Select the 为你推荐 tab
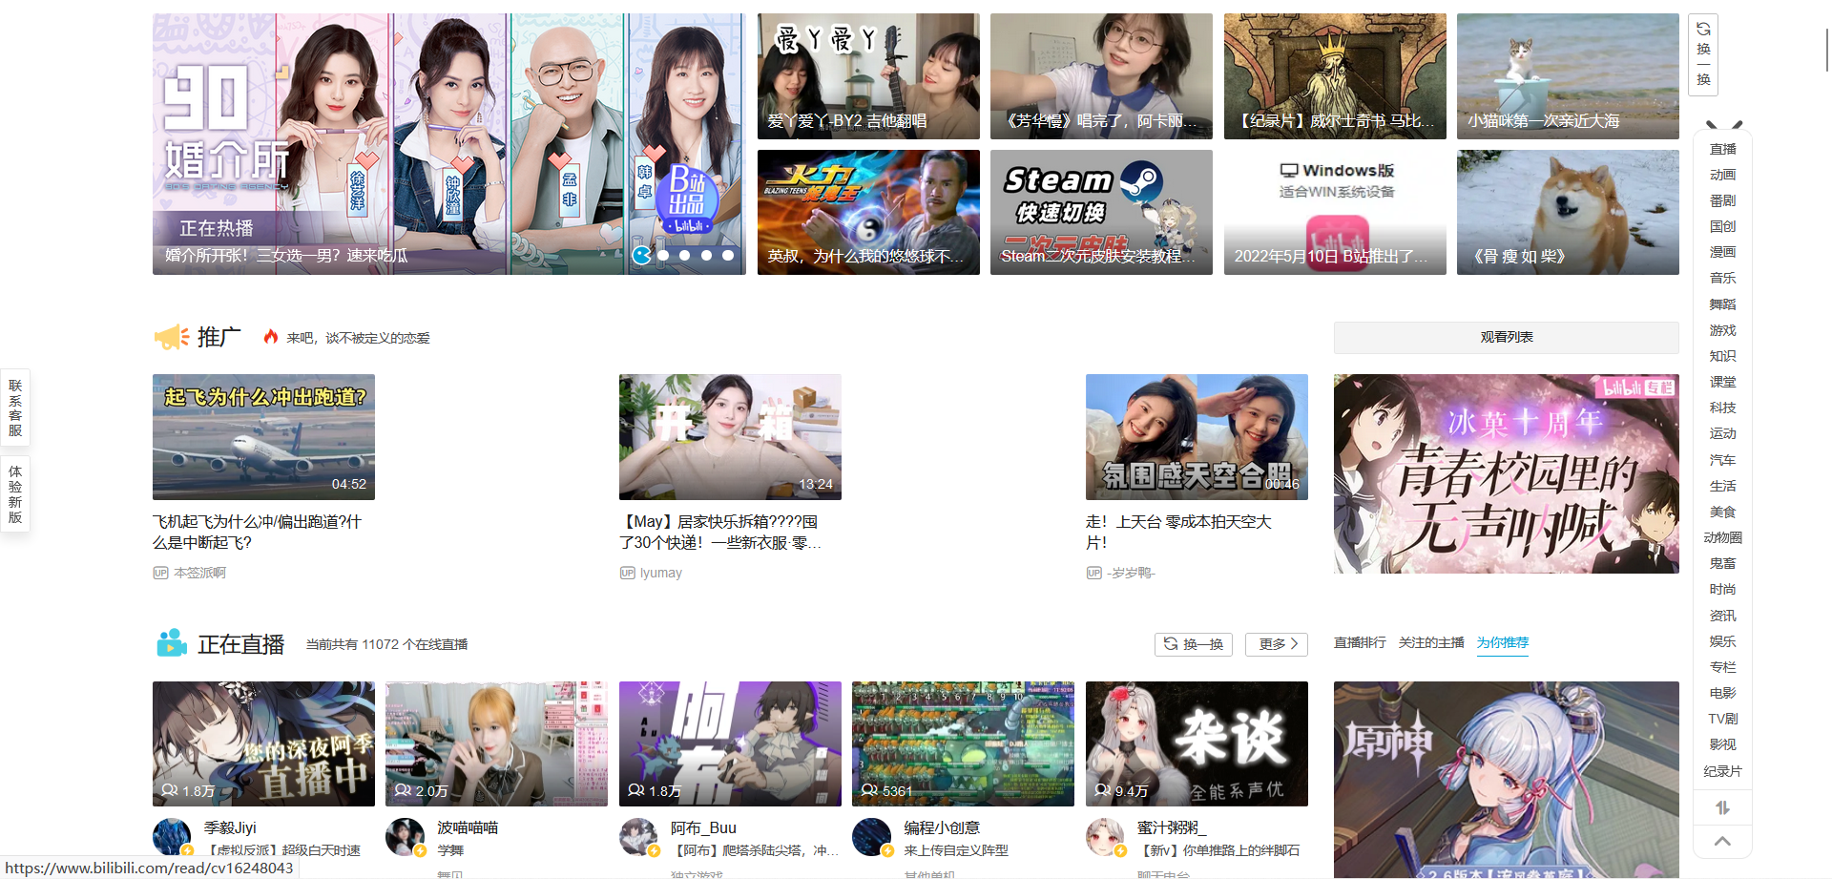The image size is (1832, 879). tap(1503, 642)
